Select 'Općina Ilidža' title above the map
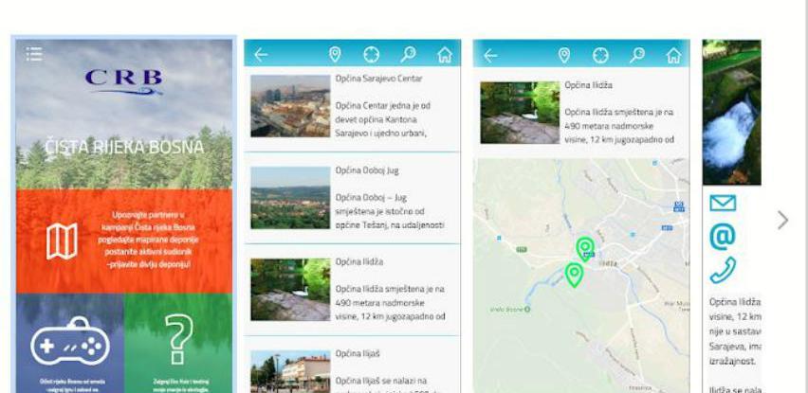 click(589, 85)
